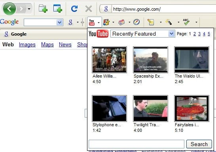Click the yellow sticky notes toolbar icon
This screenshot has height=152, width=216.
151,22
